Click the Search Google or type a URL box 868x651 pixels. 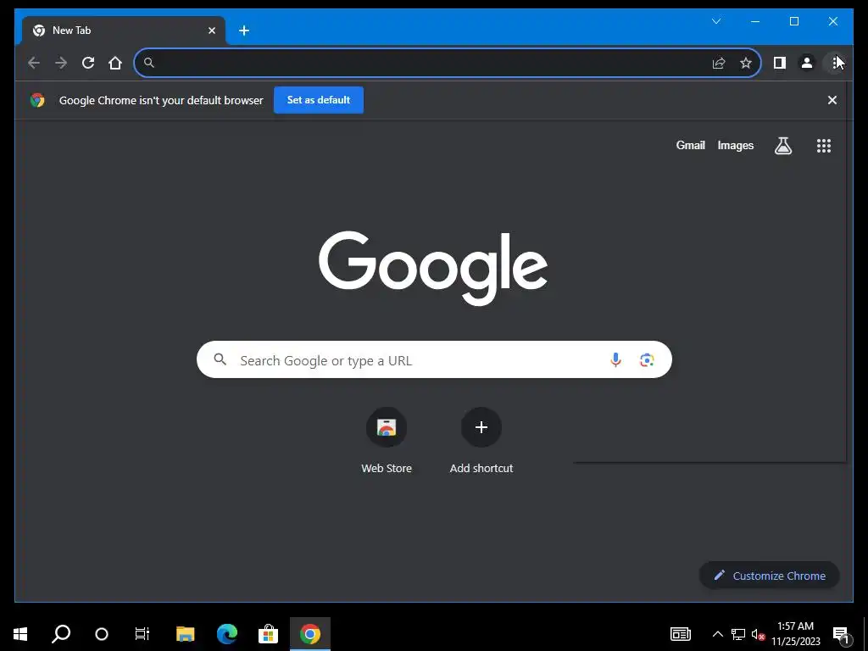point(434,359)
